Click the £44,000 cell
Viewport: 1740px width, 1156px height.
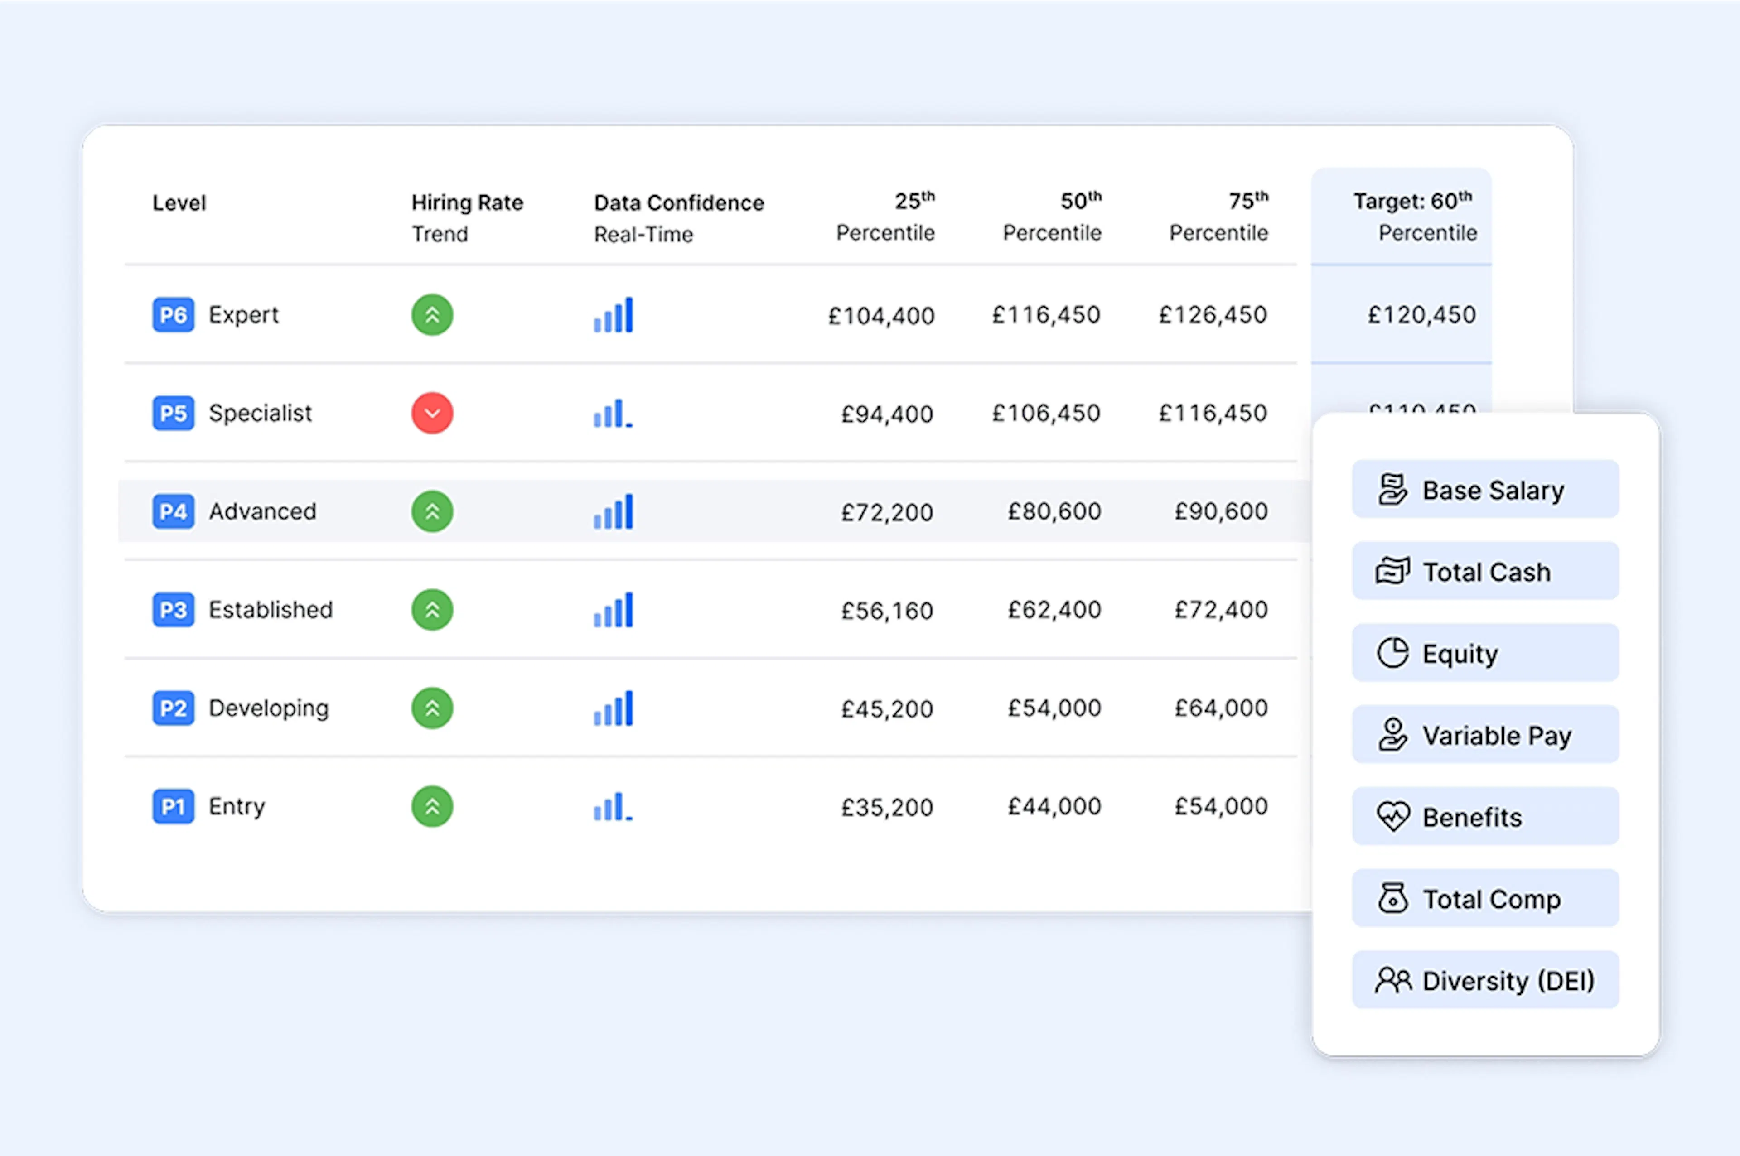click(x=1054, y=807)
